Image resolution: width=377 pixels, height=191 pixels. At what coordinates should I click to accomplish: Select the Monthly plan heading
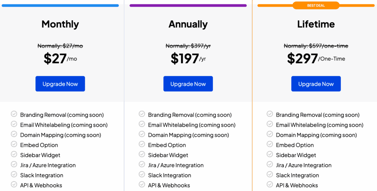[60, 24]
